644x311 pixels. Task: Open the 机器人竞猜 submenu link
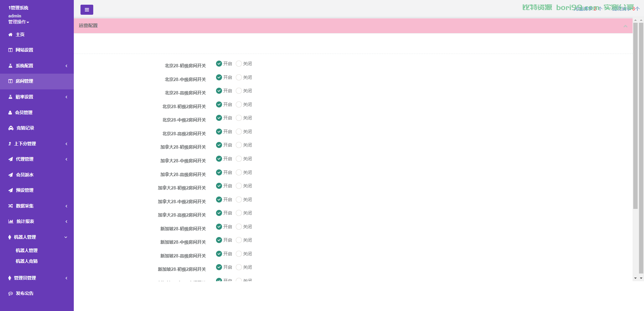26,261
